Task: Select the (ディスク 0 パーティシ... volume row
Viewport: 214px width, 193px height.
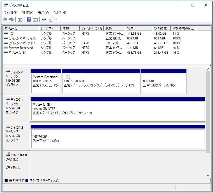Action: (23, 38)
